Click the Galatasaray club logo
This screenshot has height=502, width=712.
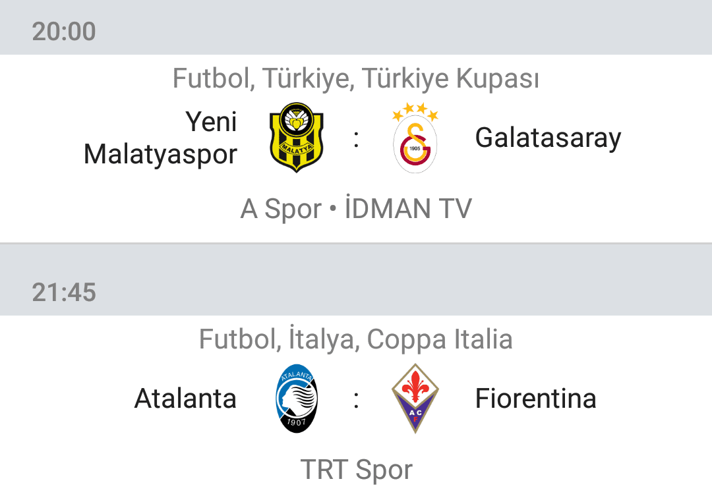tap(415, 138)
